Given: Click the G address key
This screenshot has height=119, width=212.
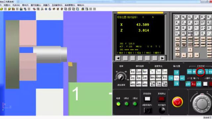Looking at the screenshot, I should (190, 17).
